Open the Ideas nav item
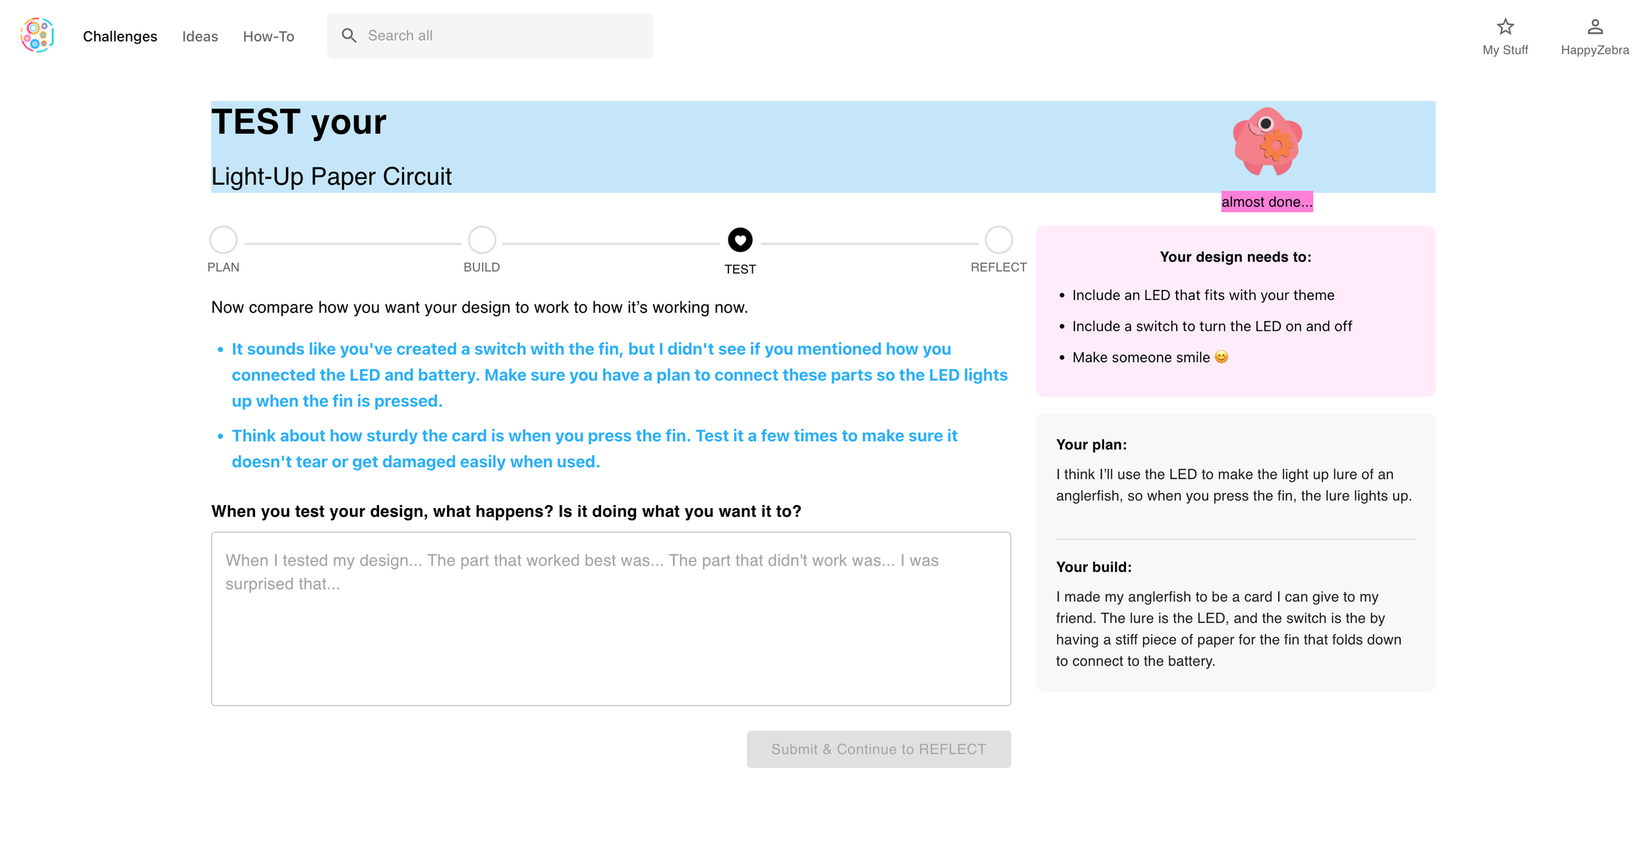The height and width of the screenshot is (849, 1648). tap(200, 36)
